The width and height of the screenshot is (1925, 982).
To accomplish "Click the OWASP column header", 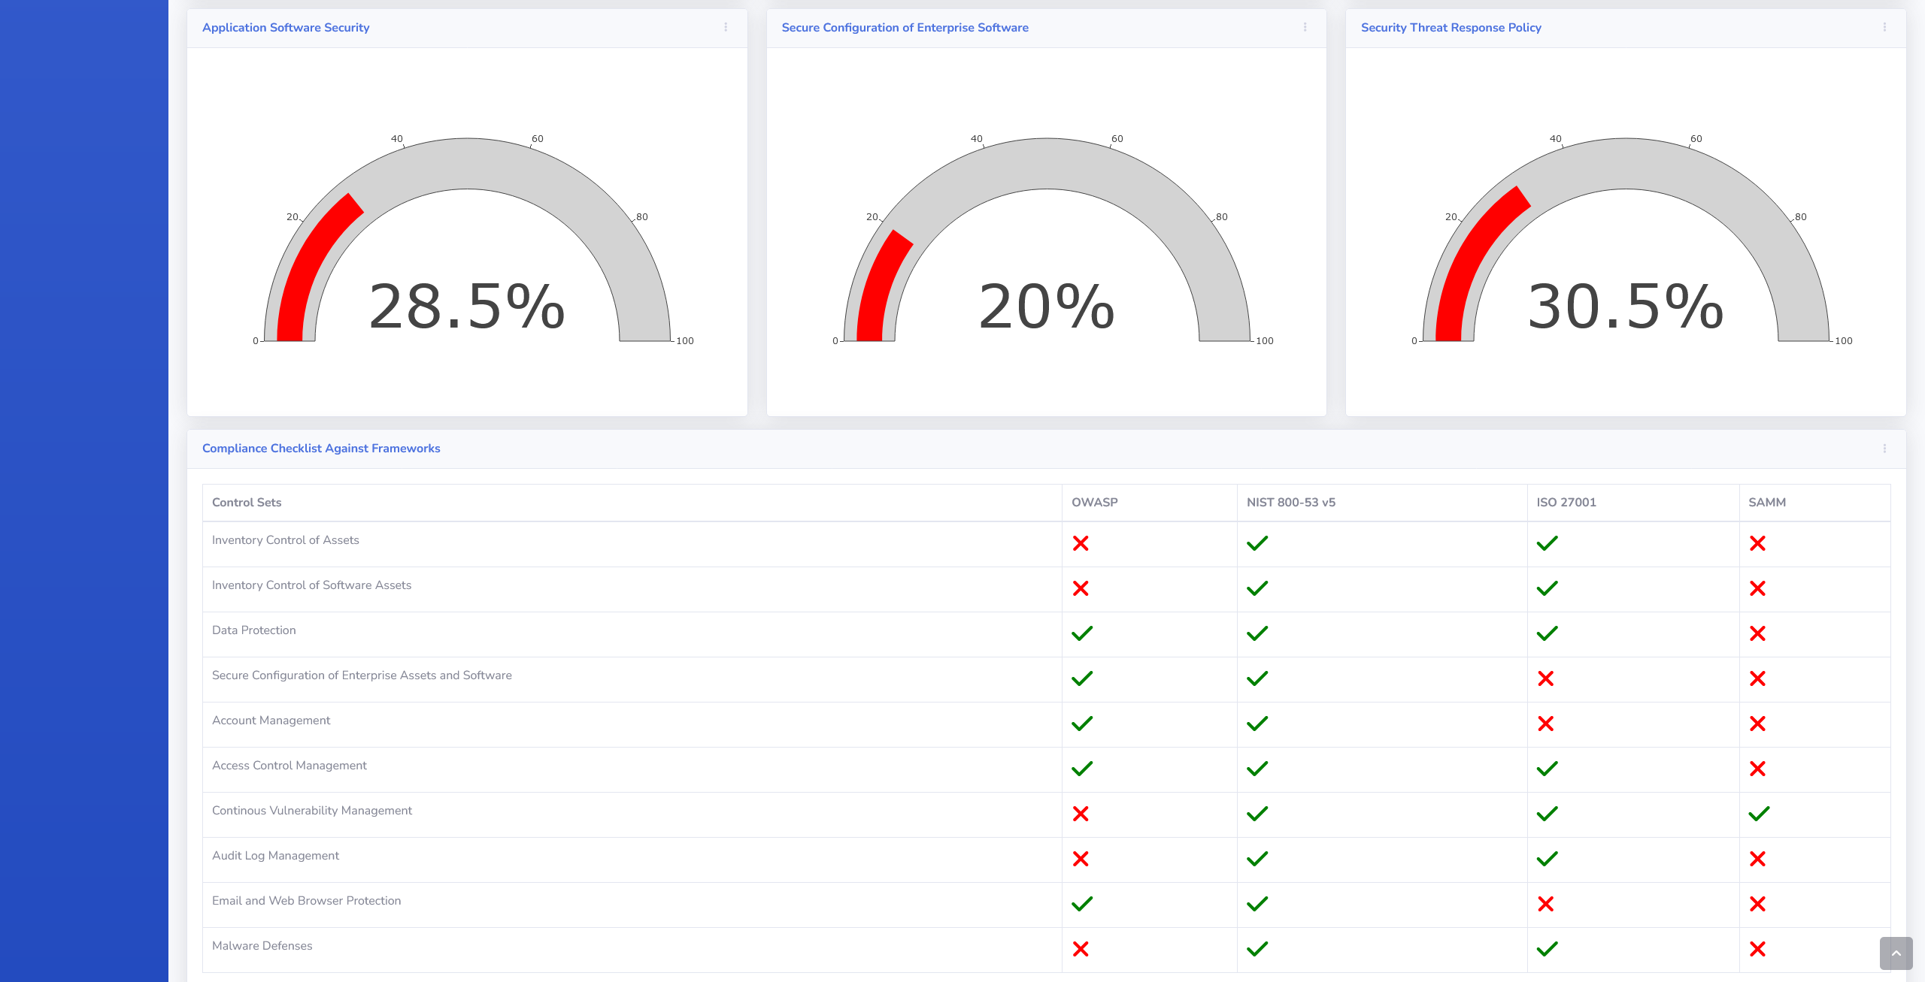I will tap(1094, 503).
